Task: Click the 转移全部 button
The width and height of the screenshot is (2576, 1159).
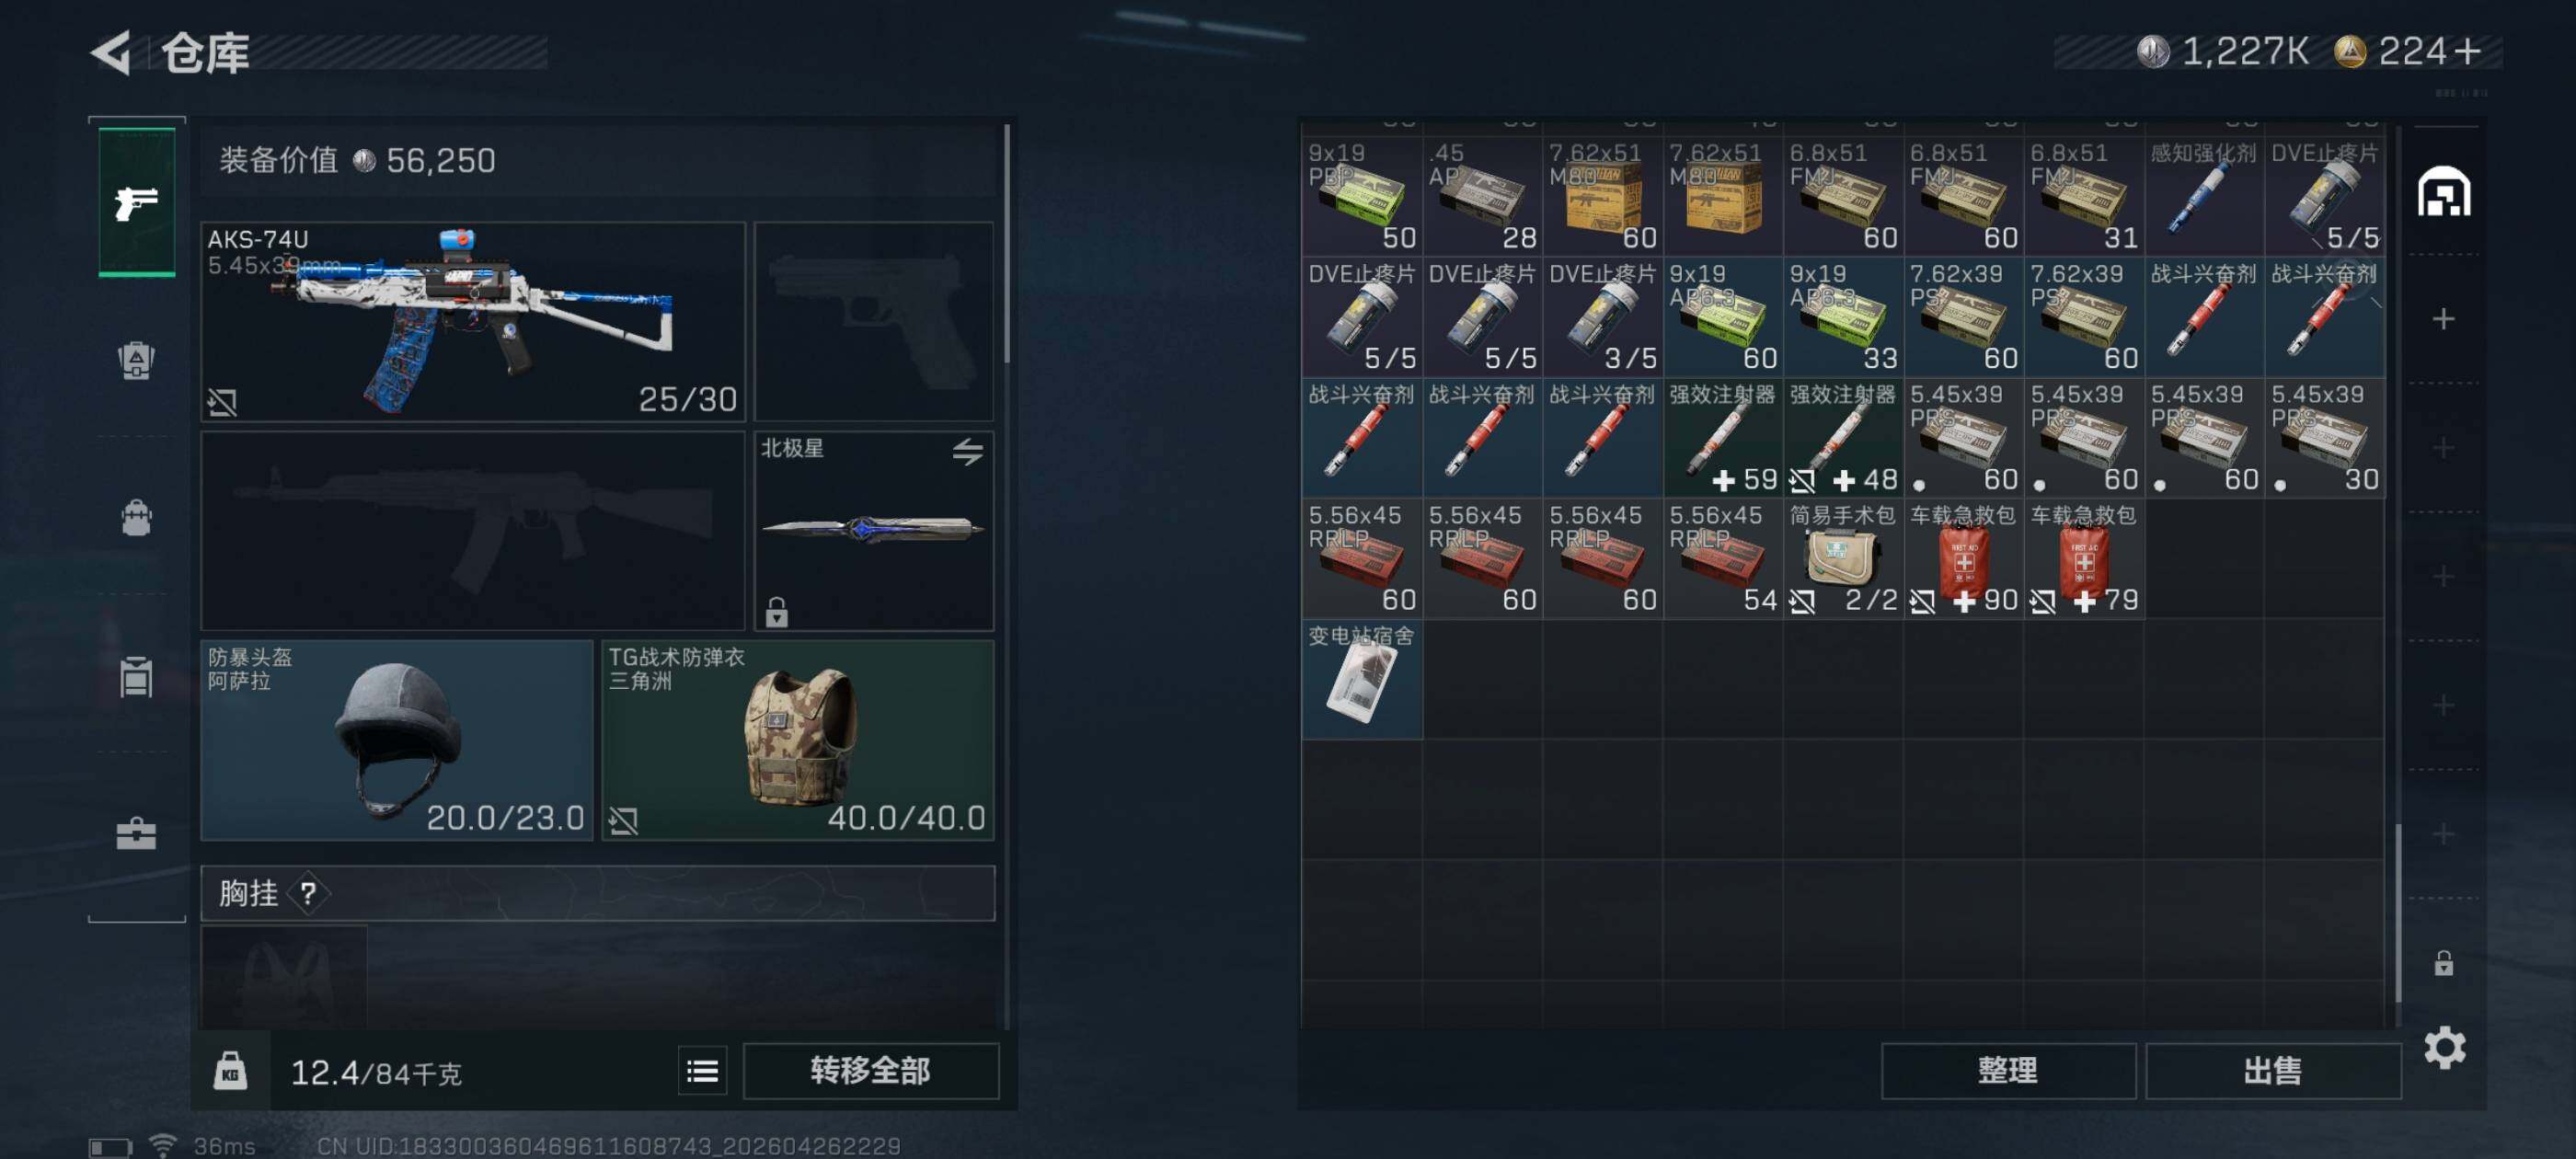Action: [x=870, y=1071]
